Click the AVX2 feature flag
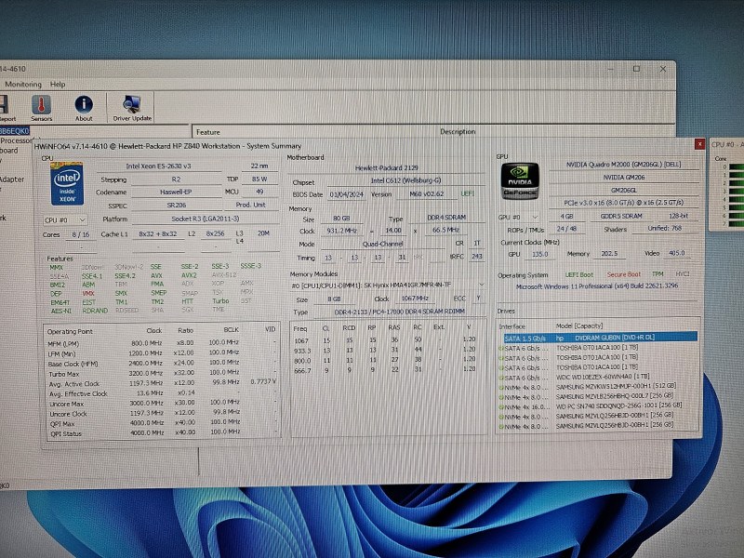The image size is (744, 558). coord(189,275)
